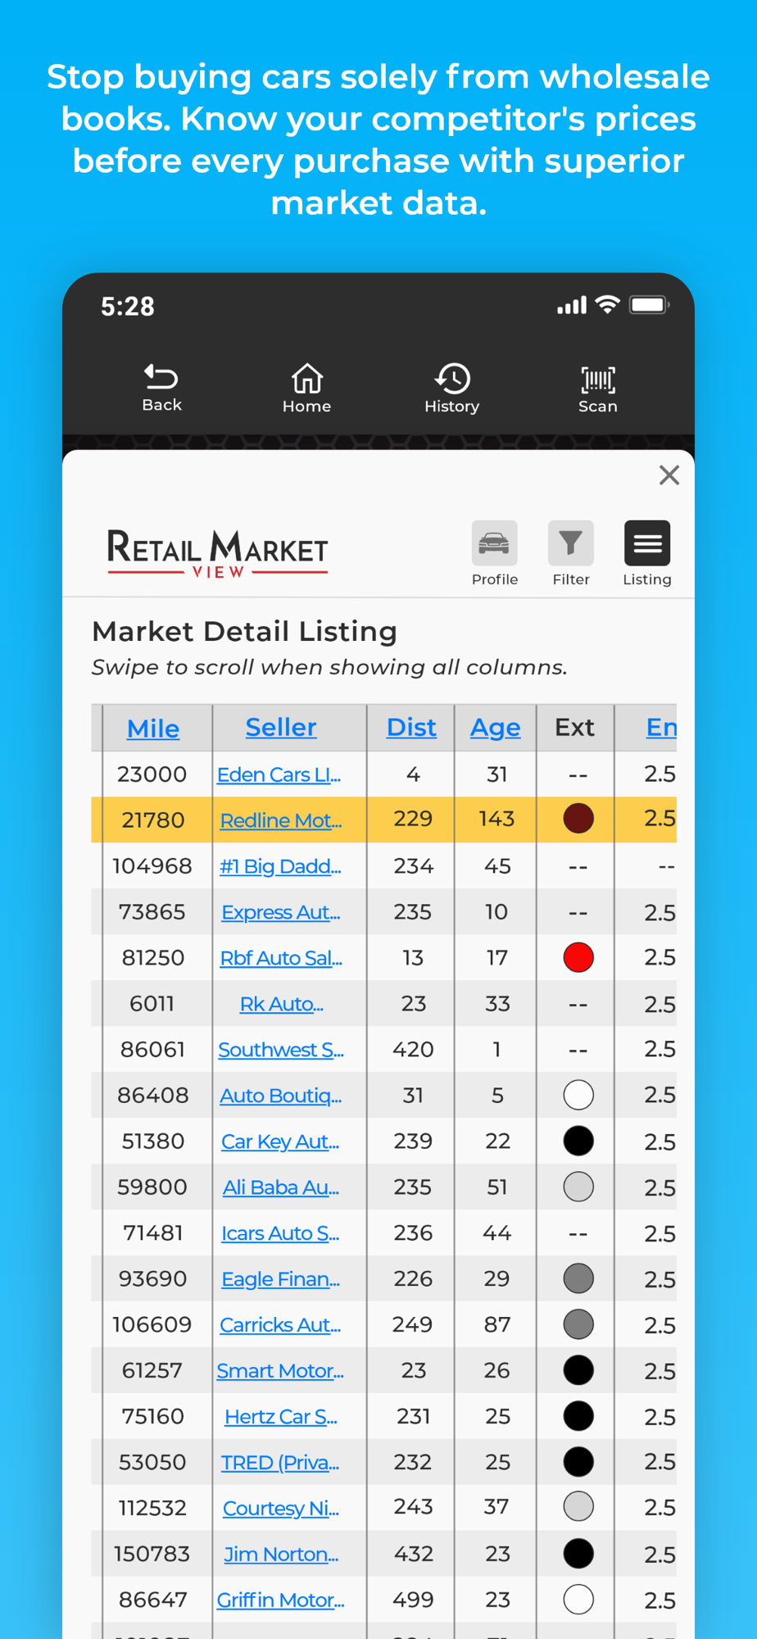Open the Redline Mot... seller link

281,820
